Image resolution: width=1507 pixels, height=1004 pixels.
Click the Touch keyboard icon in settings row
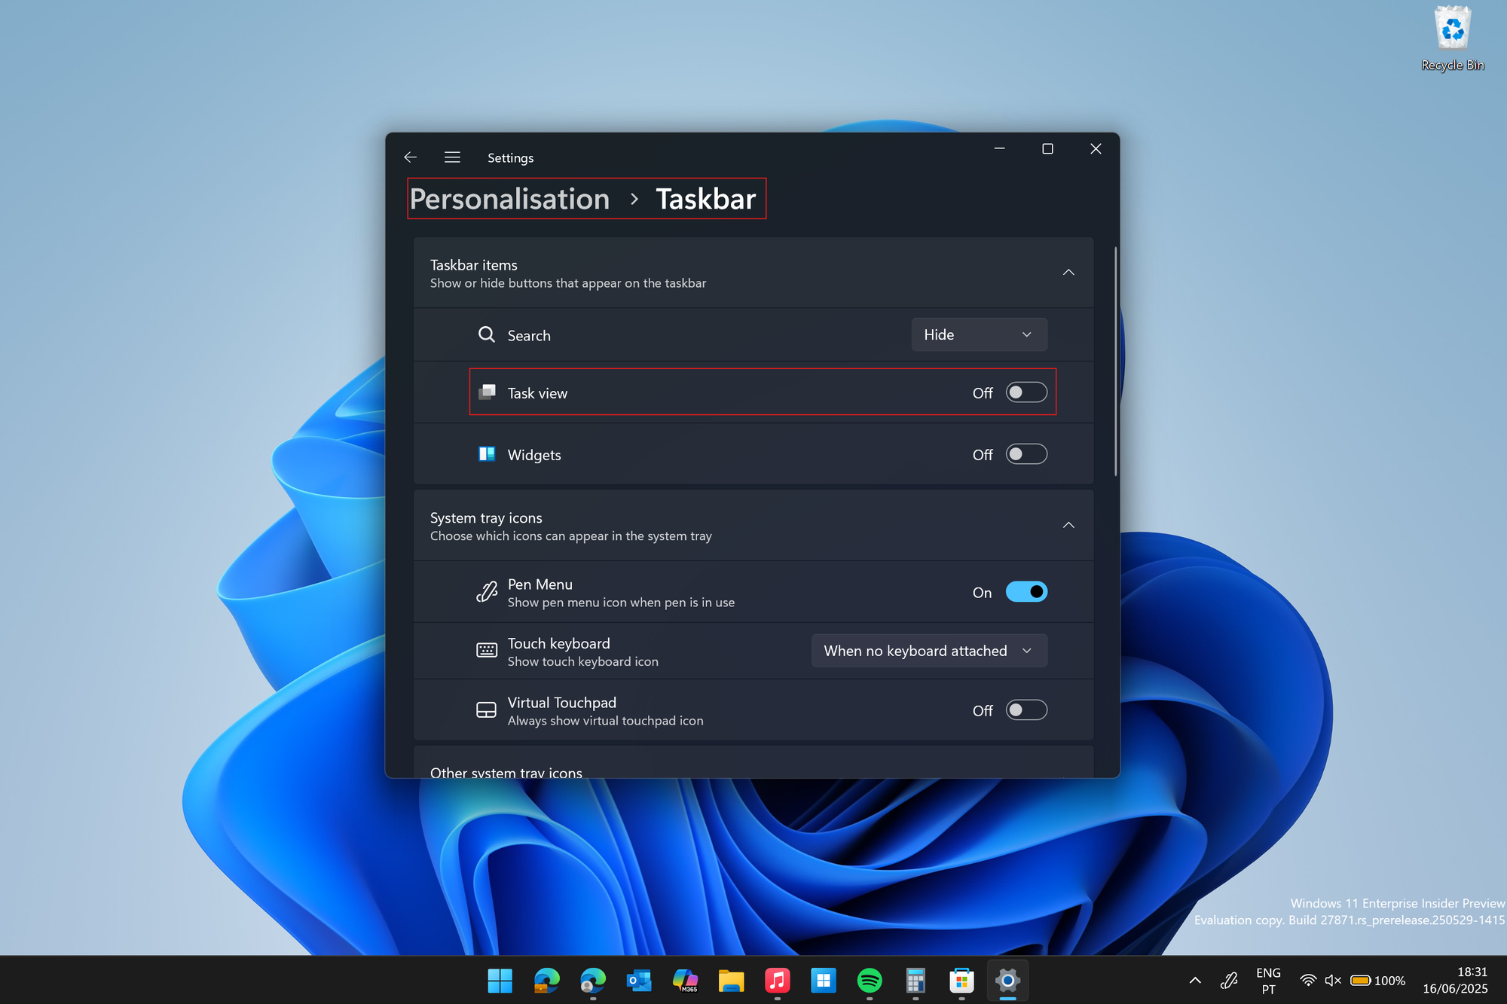coord(487,650)
